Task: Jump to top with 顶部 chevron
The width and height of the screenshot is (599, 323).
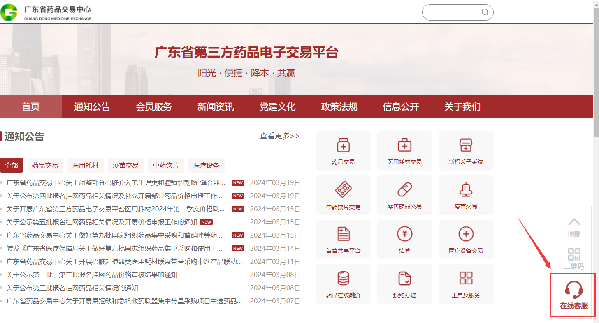Action: [574, 222]
